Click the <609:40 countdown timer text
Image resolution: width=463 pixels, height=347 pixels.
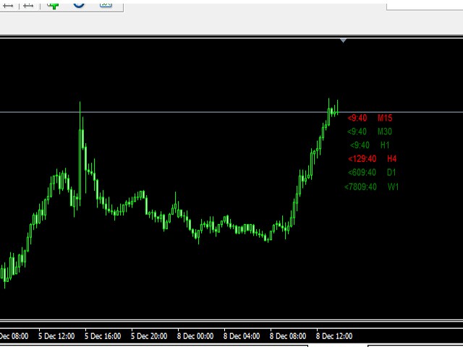coord(362,173)
